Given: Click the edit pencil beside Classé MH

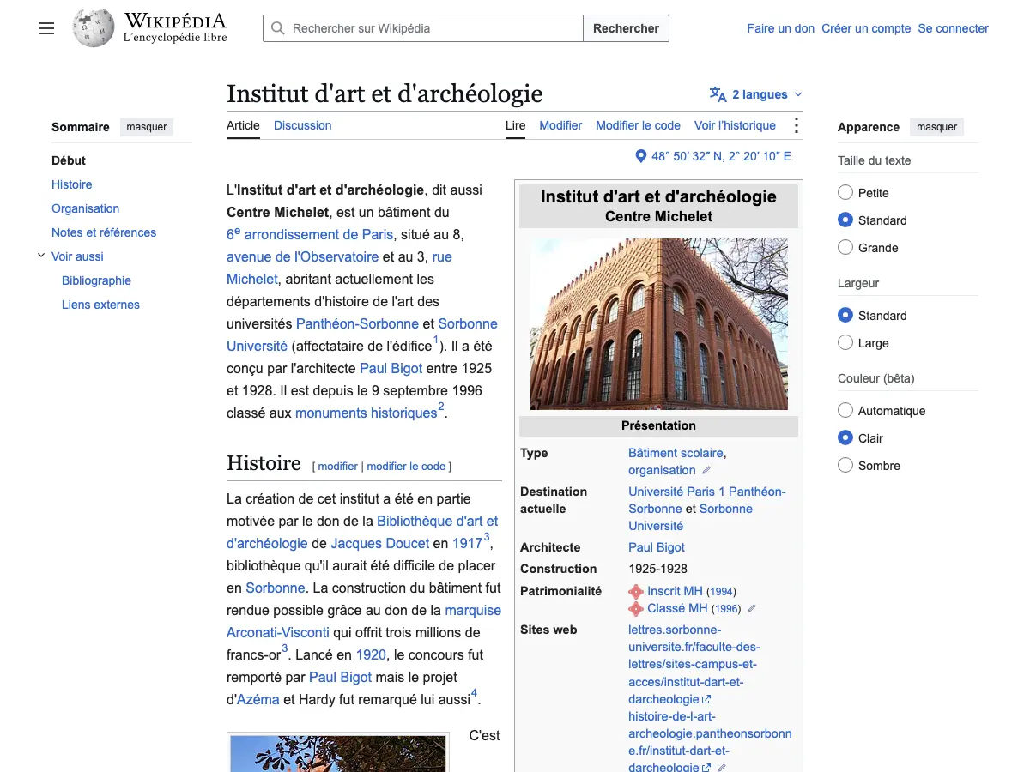Looking at the screenshot, I should (x=752, y=608).
